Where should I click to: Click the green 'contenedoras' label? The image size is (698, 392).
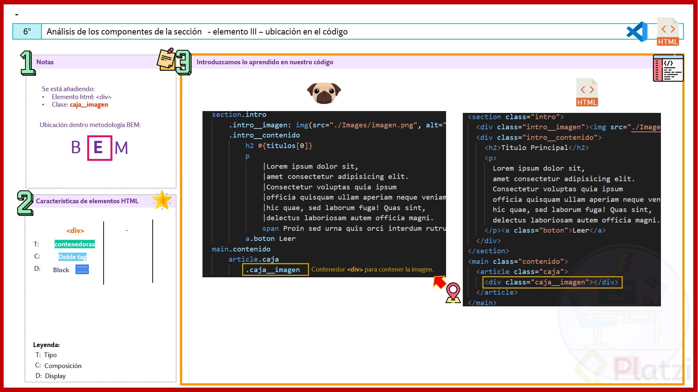(75, 244)
